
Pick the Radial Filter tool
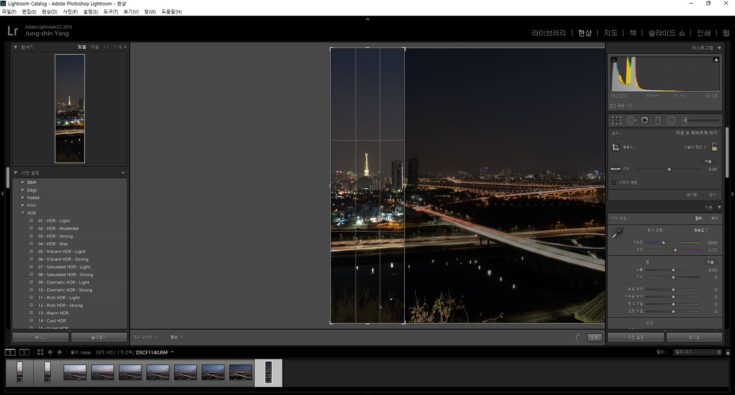click(671, 120)
